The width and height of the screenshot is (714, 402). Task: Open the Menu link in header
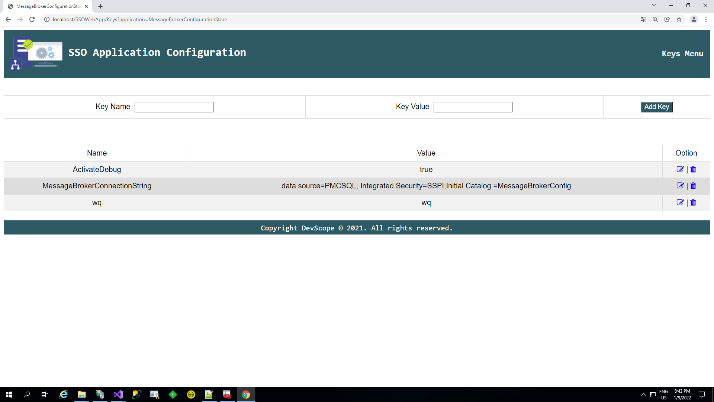pyautogui.click(x=694, y=54)
